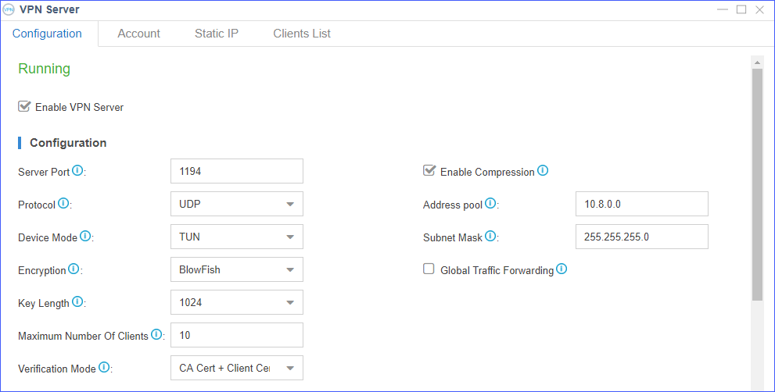Select the Subnet Mask input field
Viewport: 775px width, 392px height.
click(x=641, y=237)
